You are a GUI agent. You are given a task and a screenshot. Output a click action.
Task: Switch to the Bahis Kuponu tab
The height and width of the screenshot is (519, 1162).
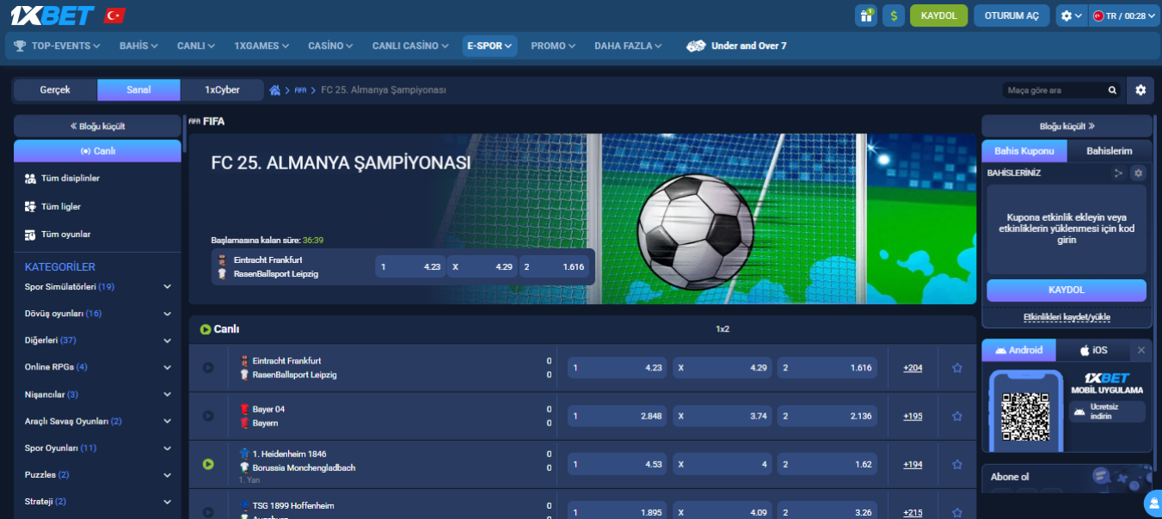(1024, 150)
